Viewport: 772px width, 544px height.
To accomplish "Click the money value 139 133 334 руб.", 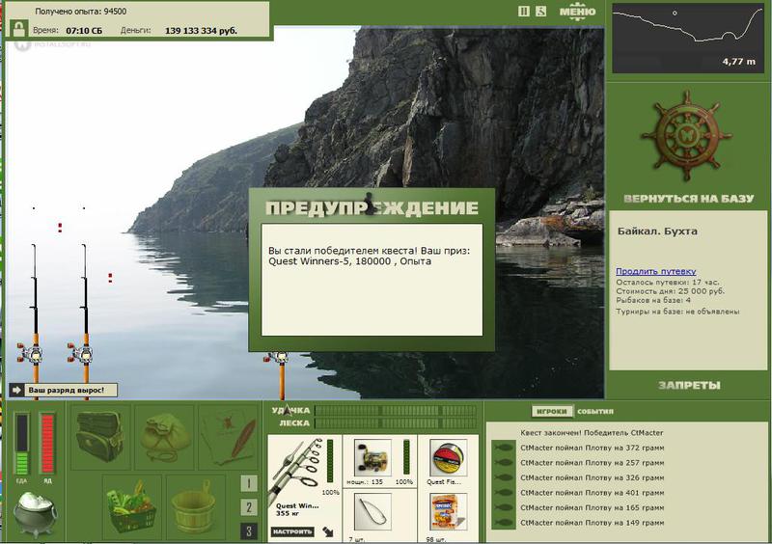I will tap(201, 31).
